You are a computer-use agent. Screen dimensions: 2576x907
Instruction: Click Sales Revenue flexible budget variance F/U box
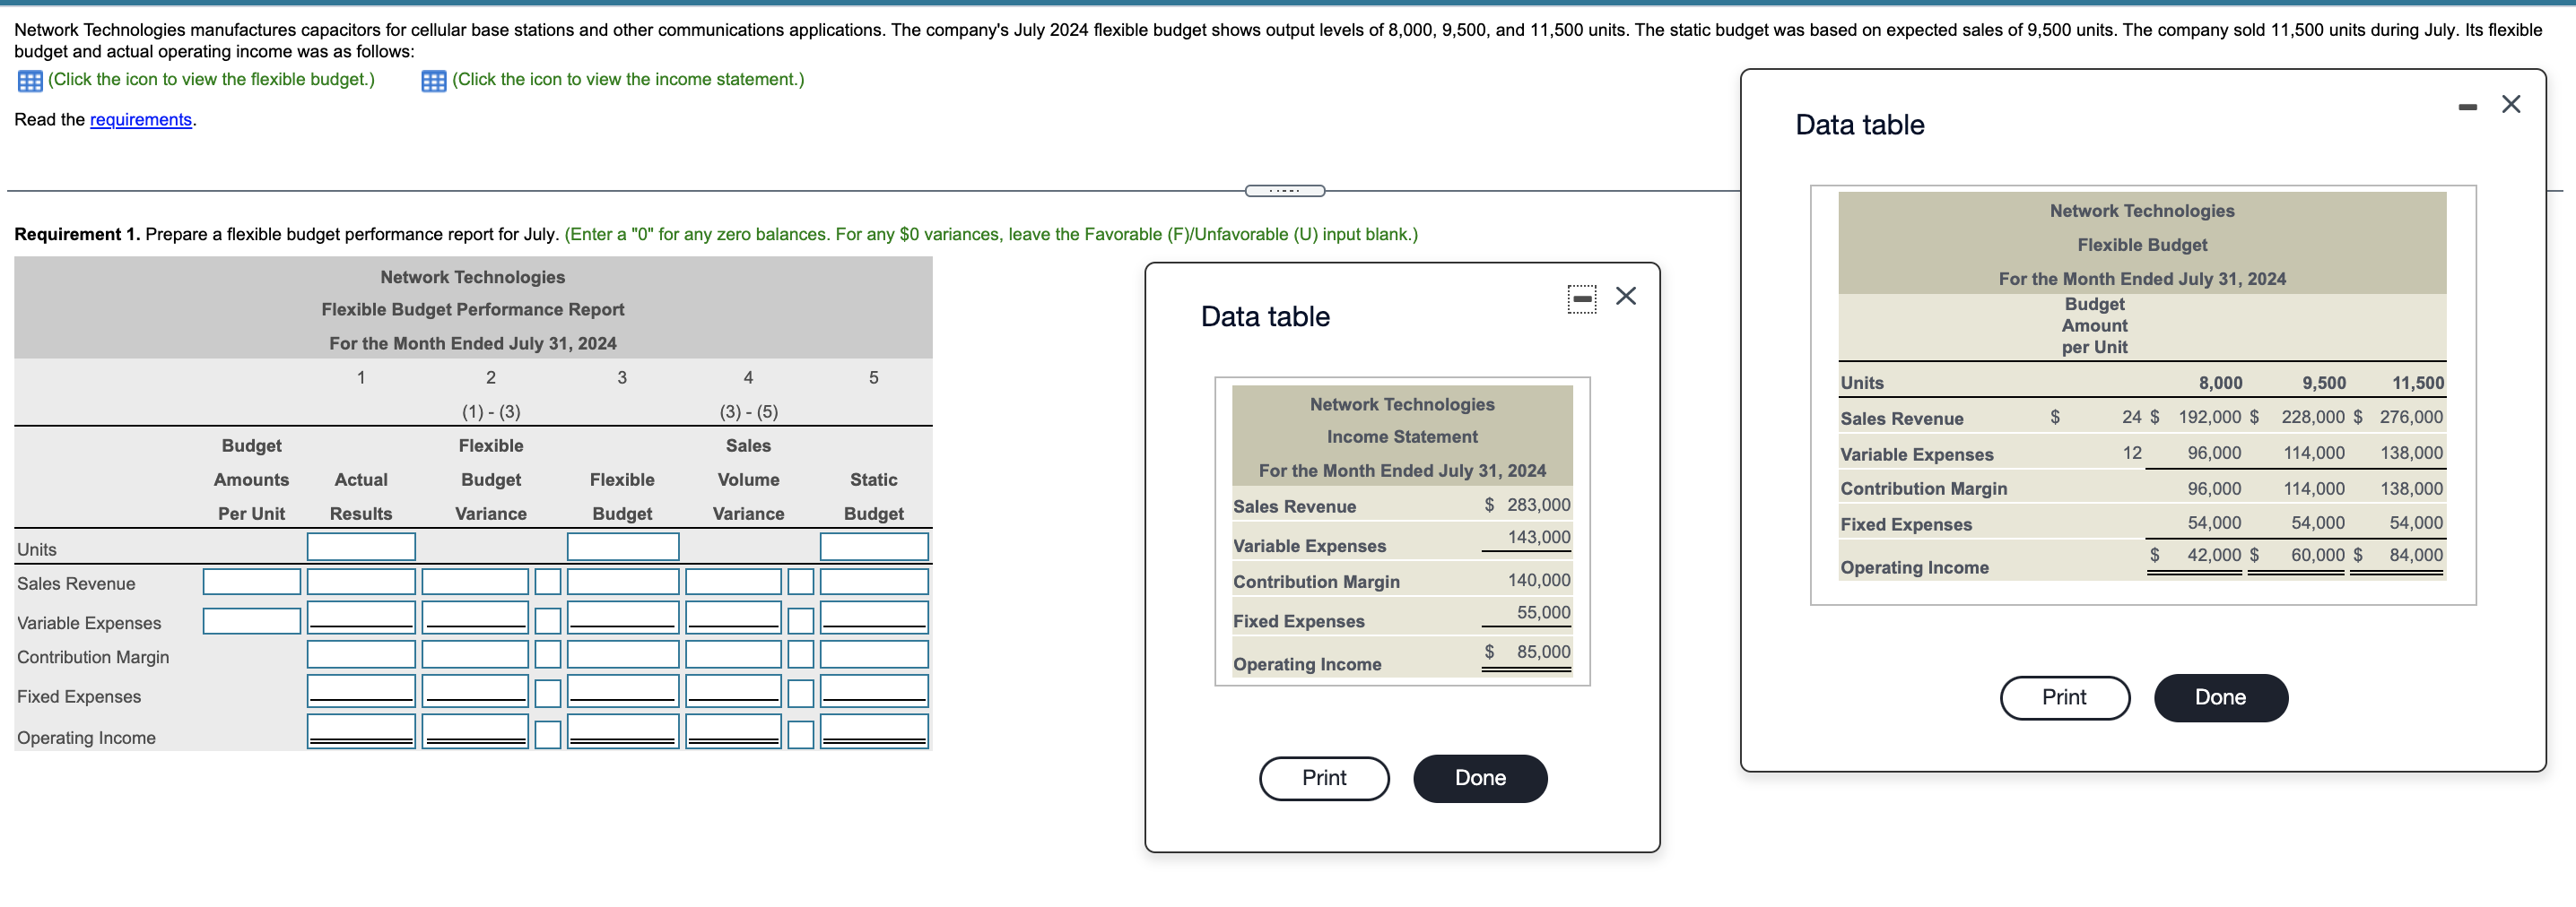pyautogui.click(x=548, y=583)
